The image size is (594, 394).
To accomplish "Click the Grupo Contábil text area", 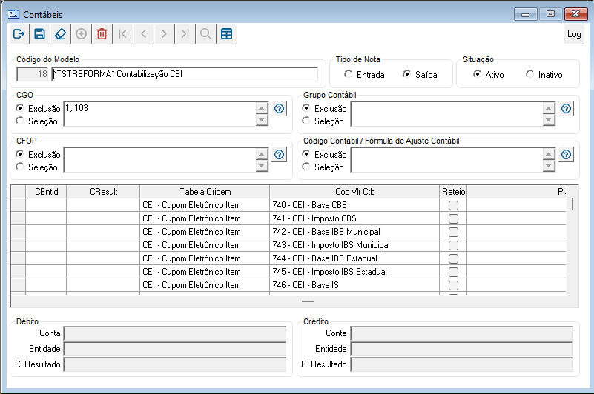I will (447, 113).
